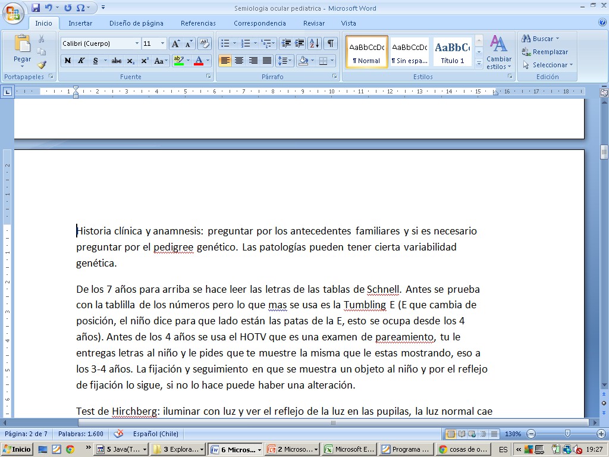Screen dimensions: 609x457
Task: Show paragraph marks with pilcrow icon
Action: click(330, 43)
